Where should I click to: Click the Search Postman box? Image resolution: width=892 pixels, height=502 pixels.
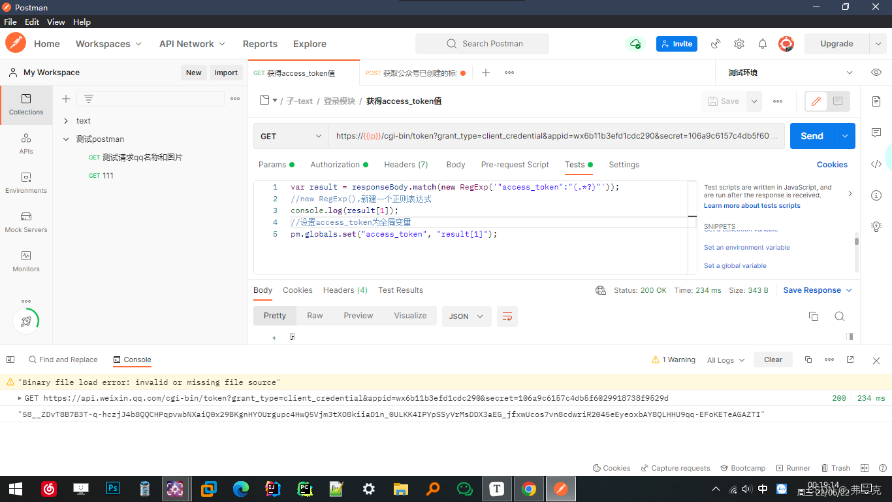tap(482, 44)
